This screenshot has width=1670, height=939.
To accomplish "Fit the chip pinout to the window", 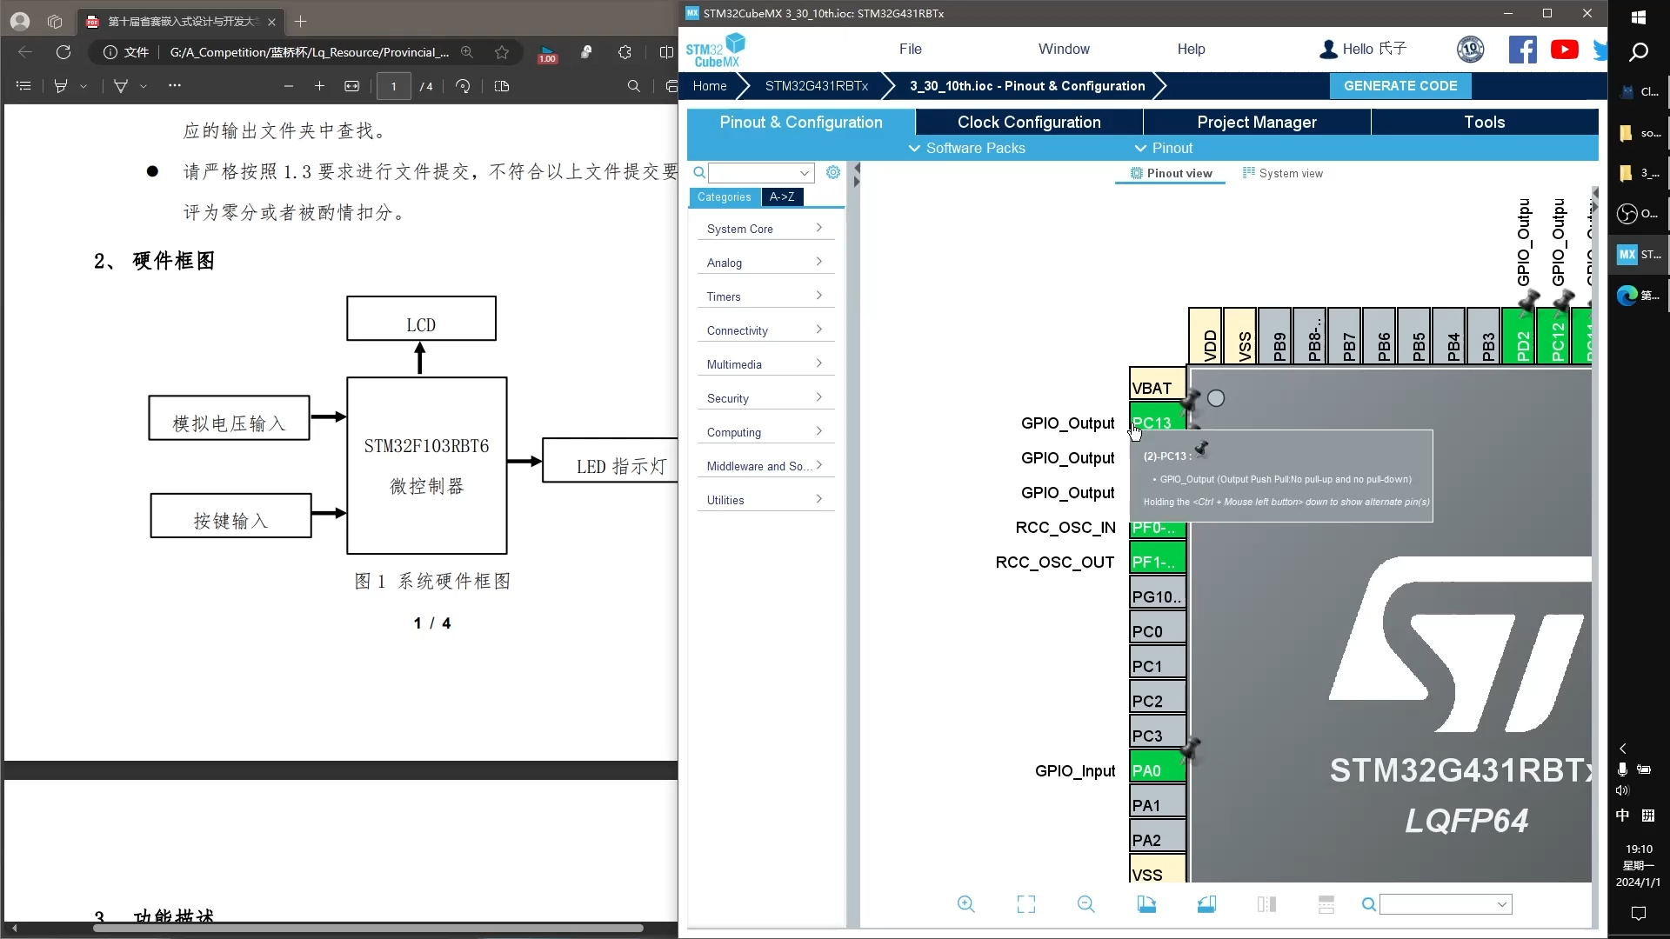I will point(1026,904).
